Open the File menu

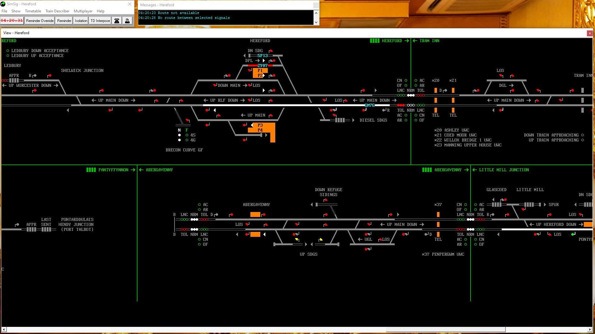[4, 11]
